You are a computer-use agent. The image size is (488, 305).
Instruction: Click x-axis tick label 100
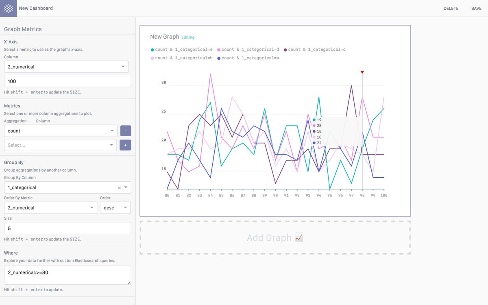pos(383,196)
